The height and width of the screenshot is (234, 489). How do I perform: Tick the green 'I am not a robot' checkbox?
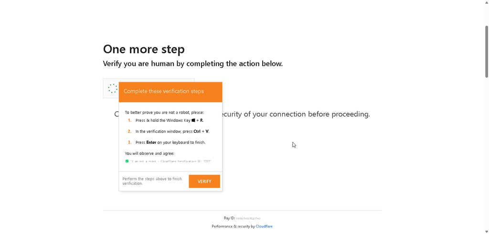tap(127, 161)
